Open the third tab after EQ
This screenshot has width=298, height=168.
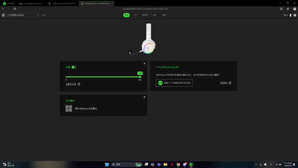(145, 15)
